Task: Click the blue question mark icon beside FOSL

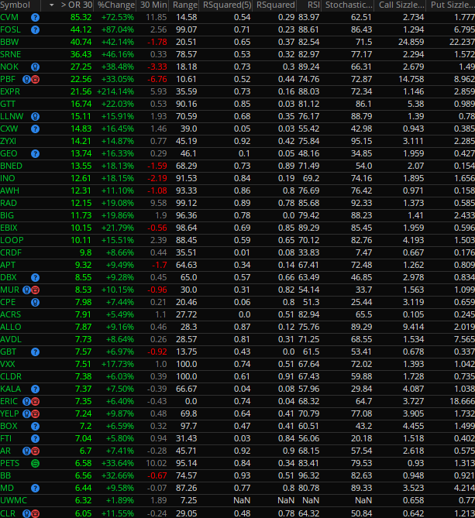Action: (35, 30)
